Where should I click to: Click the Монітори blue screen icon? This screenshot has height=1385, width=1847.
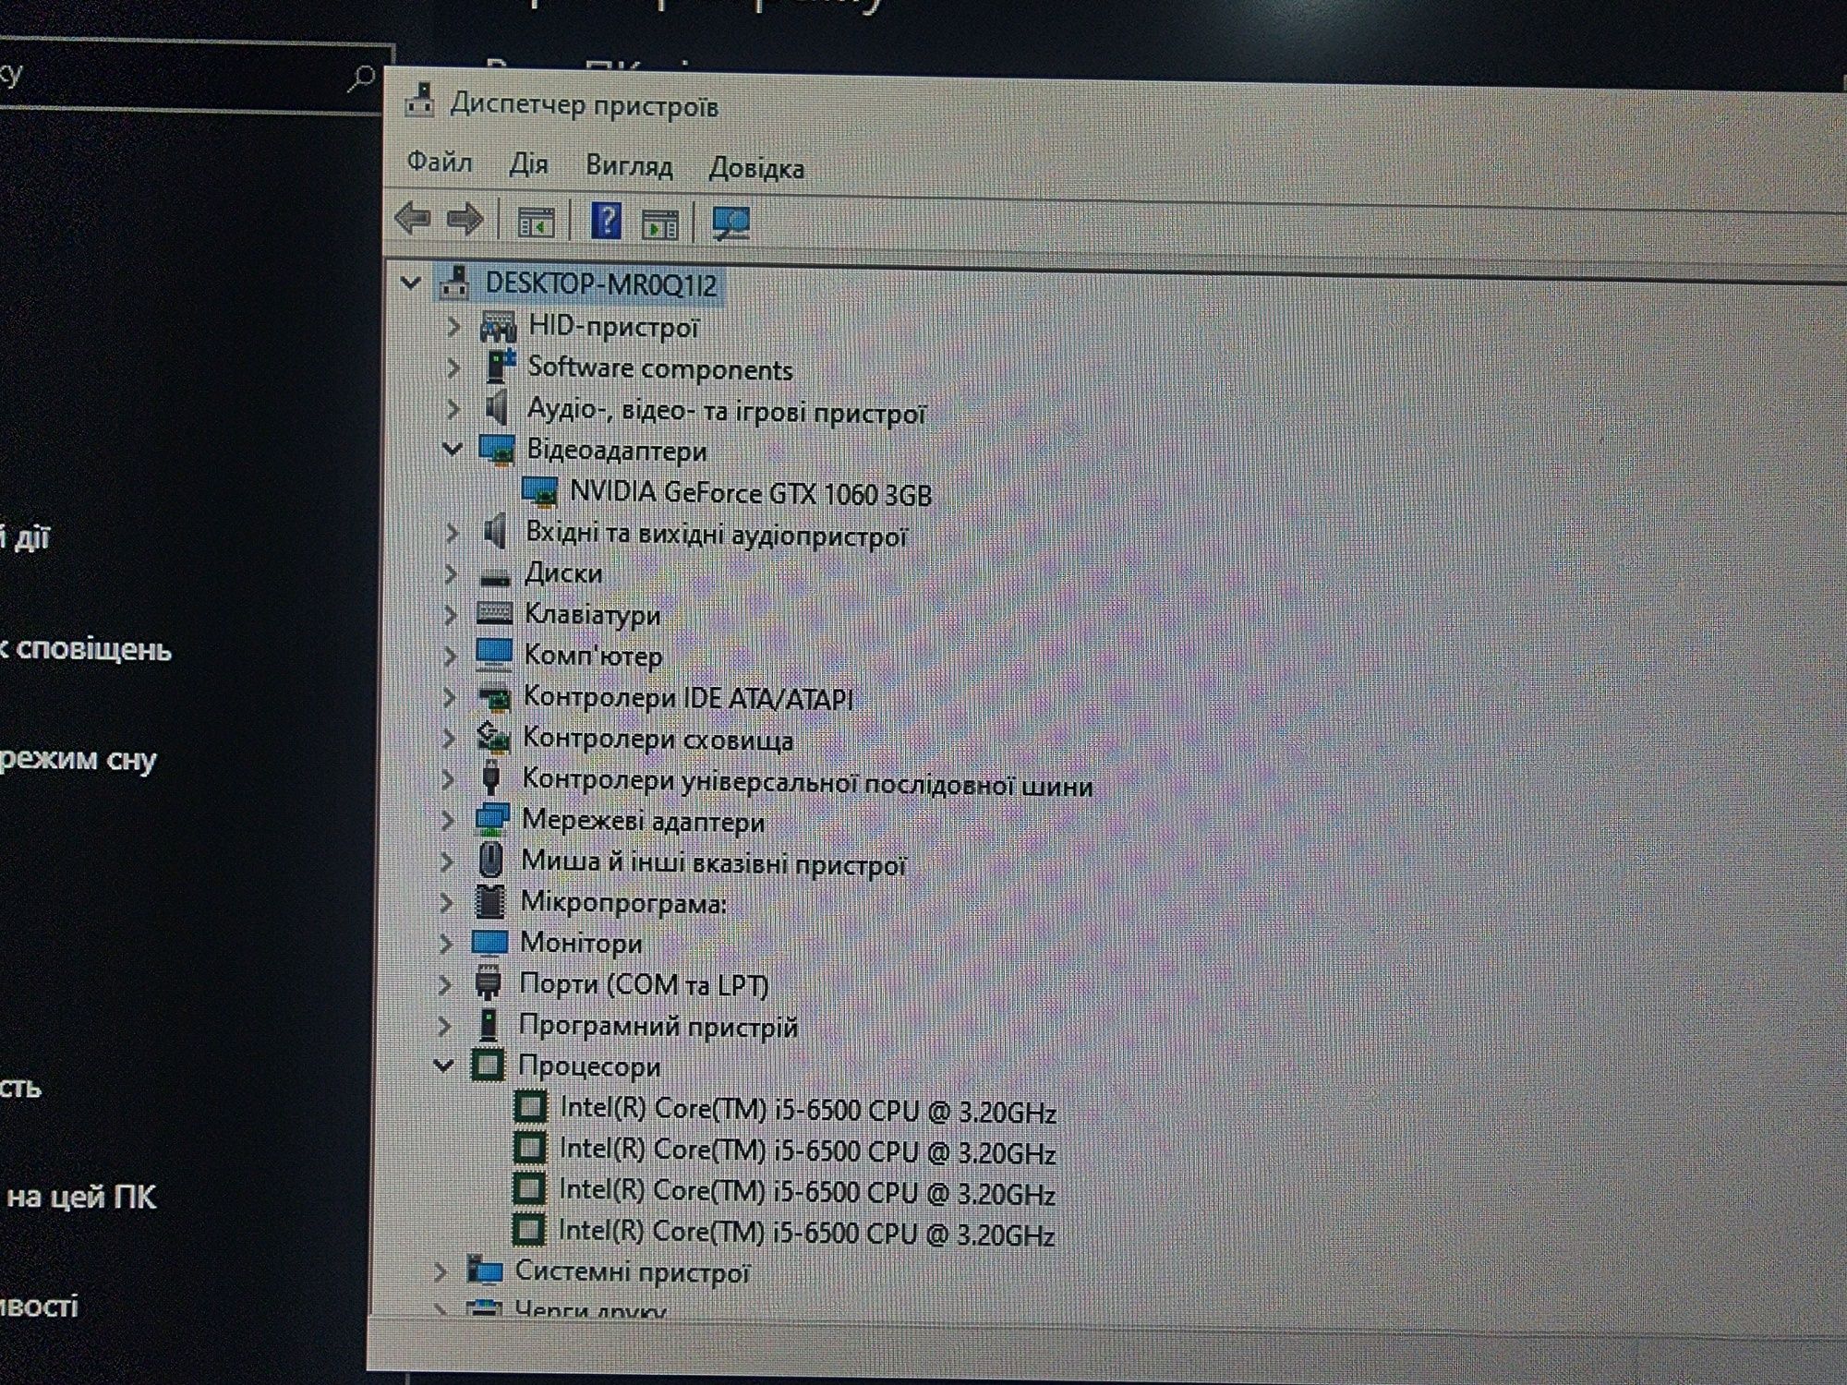tap(489, 943)
